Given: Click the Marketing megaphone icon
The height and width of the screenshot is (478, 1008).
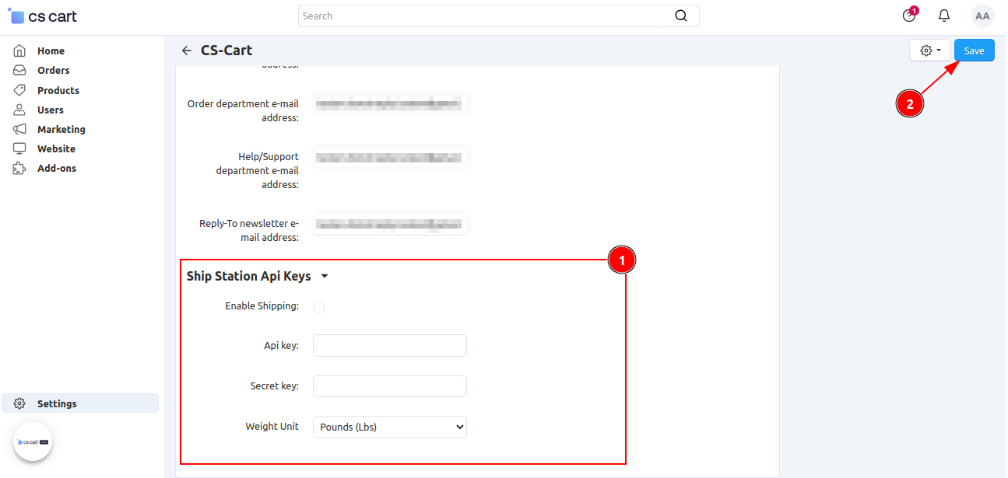Looking at the screenshot, I should pyautogui.click(x=20, y=129).
